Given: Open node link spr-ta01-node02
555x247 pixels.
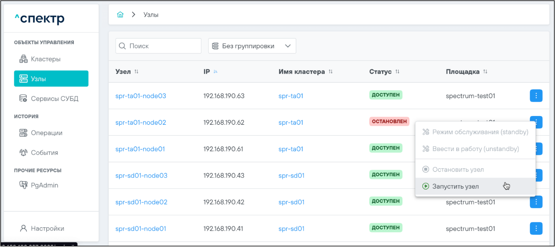Looking at the screenshot, I should pyautogui.click(x=140, y=123).
